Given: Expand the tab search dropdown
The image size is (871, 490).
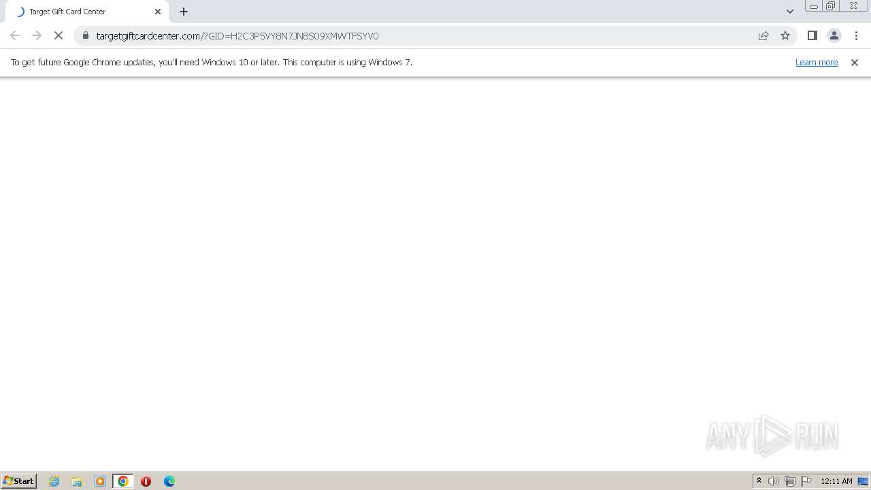Looking at the screenshot, I should [x=790, y=12].
